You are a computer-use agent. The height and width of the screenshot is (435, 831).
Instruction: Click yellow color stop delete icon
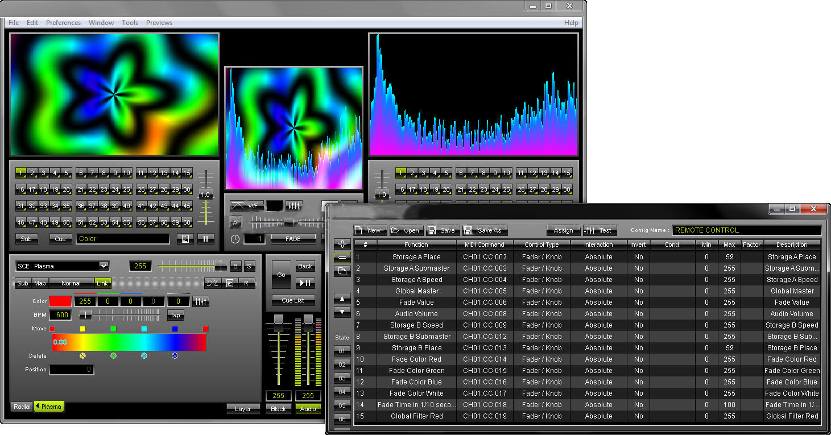83,356
